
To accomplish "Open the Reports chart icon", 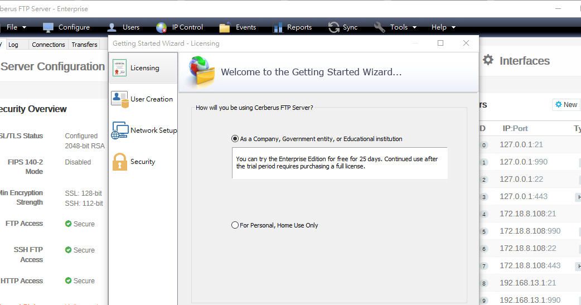I will (278, 27).
